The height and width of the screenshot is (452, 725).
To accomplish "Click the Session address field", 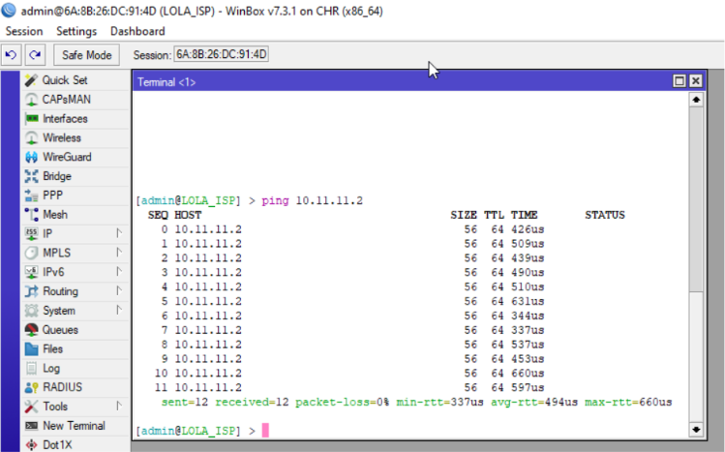I will tap(221, 55).
